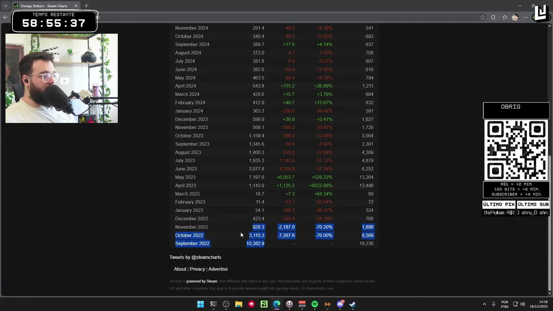
Task: Open Voicemeeter from the taskbar
Action: click(x=302, y=304)
